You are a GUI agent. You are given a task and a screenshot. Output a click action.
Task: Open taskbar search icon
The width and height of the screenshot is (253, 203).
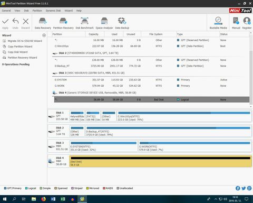tap(14, 199)
